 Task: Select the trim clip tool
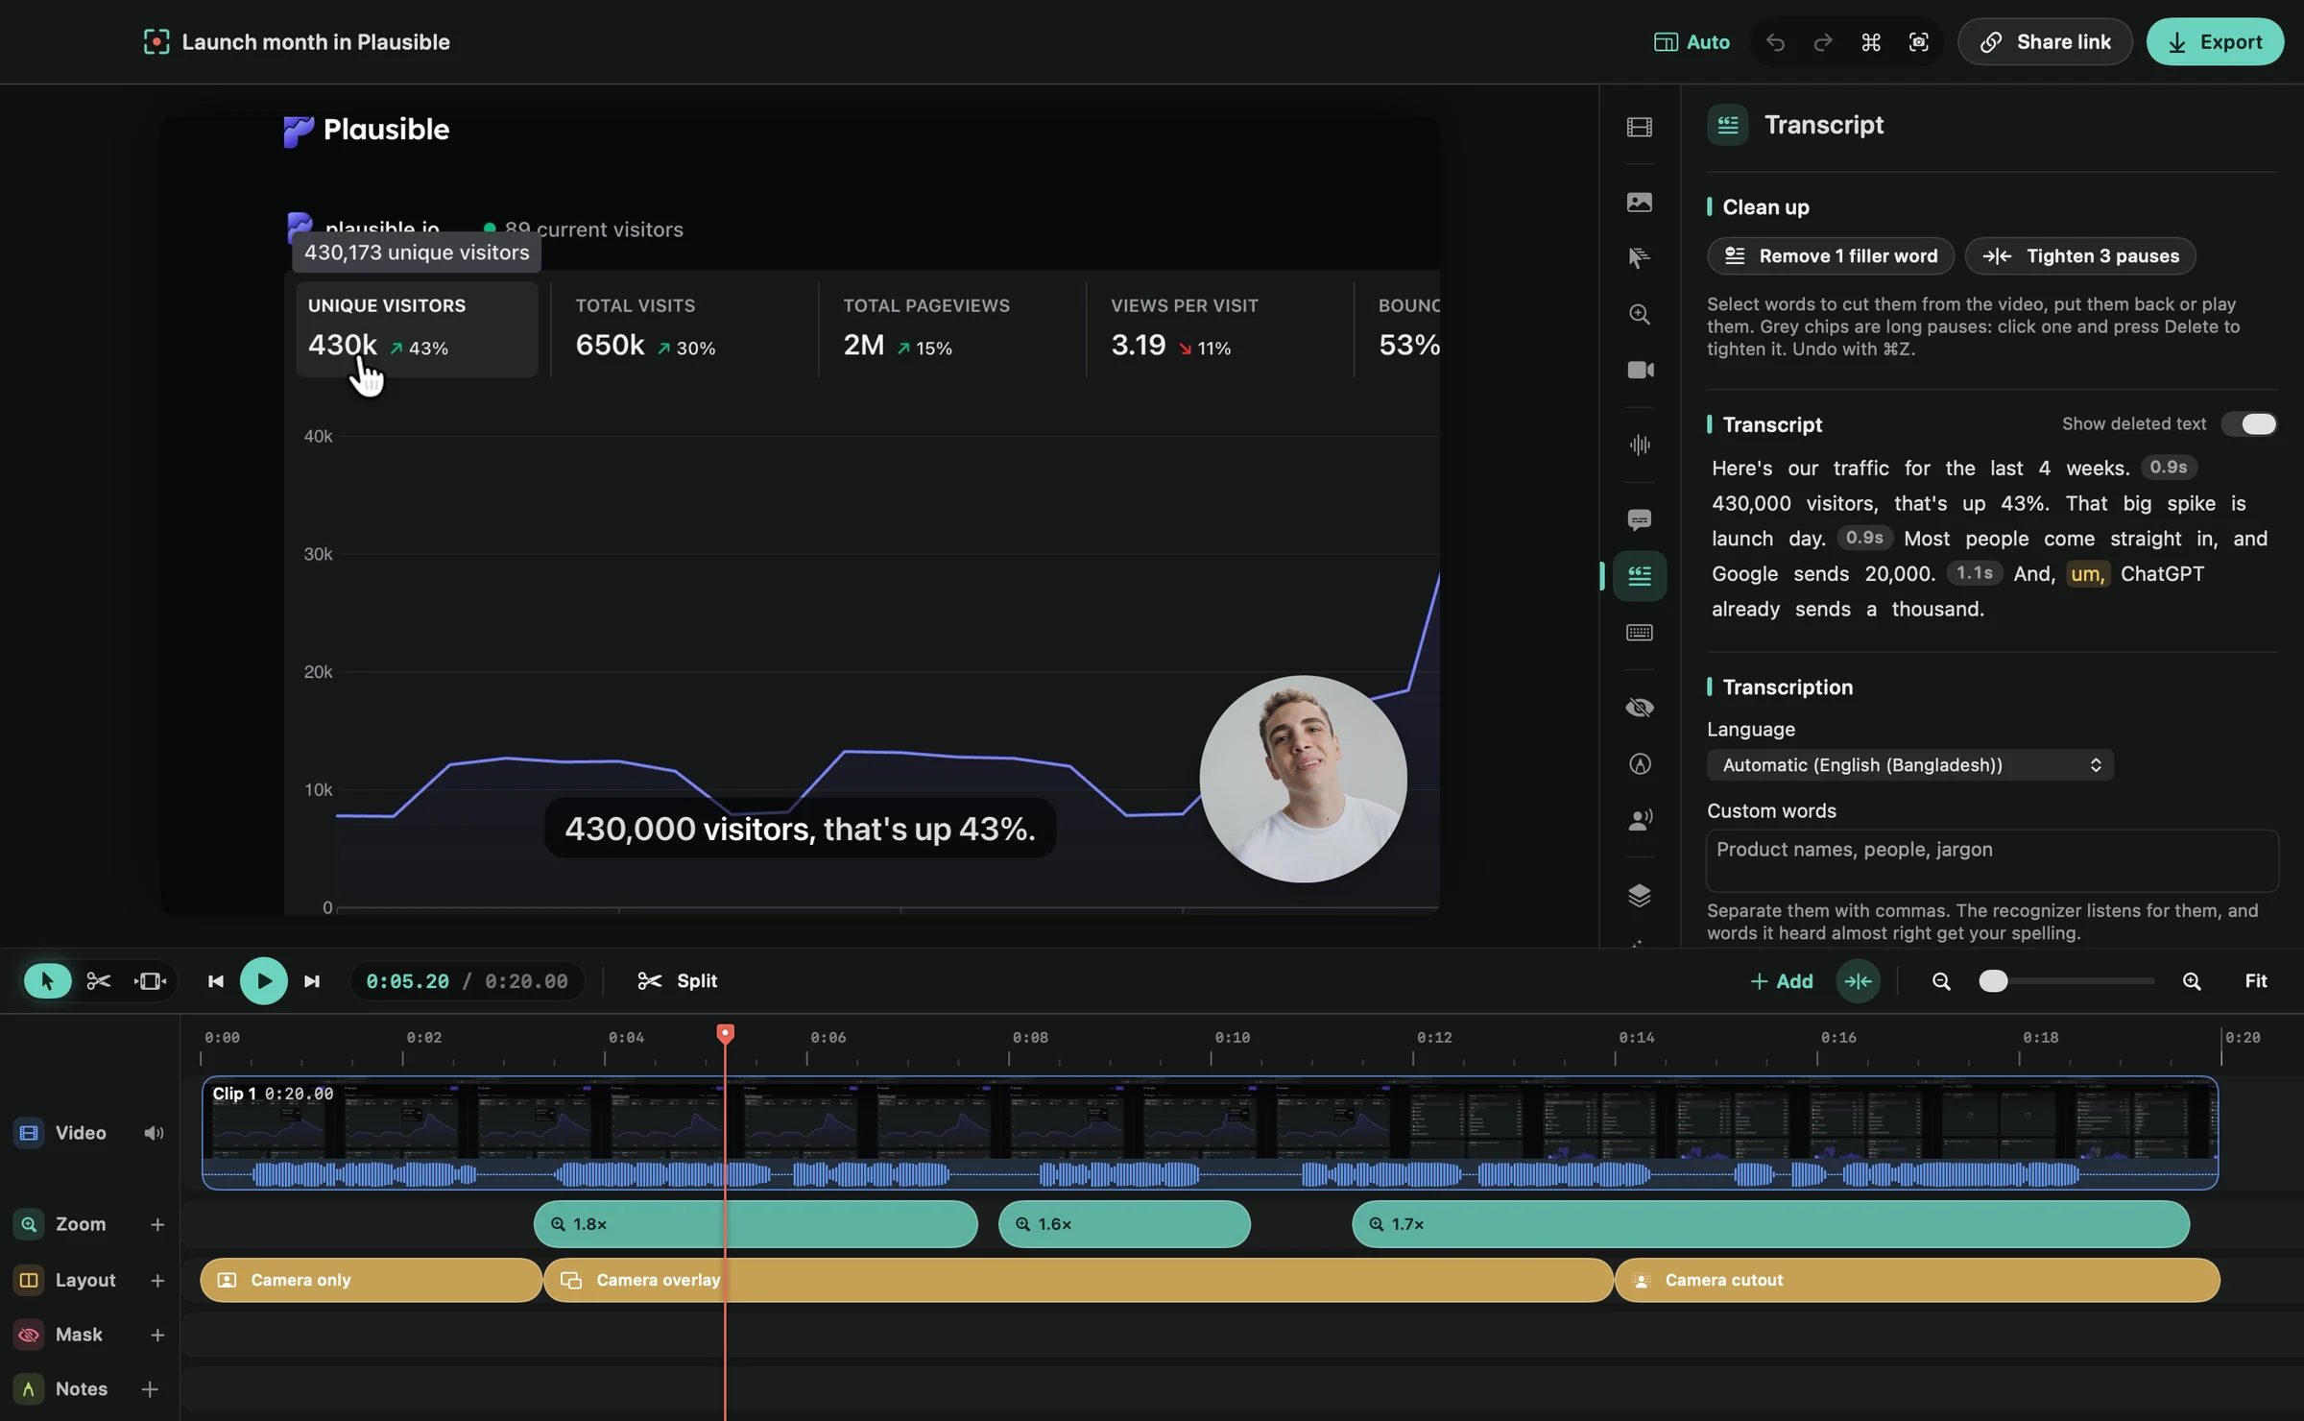(x=150, y=980)
